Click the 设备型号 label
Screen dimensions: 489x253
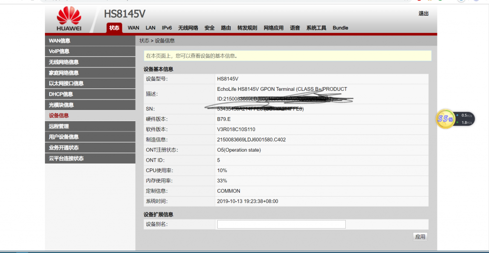pos(157,79)
